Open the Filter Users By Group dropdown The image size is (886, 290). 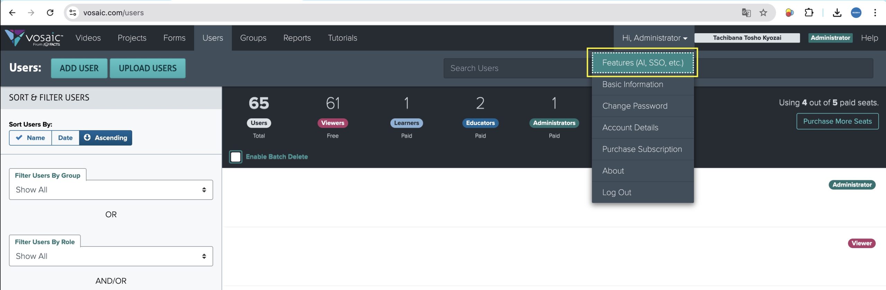click(x=111, y=190)
